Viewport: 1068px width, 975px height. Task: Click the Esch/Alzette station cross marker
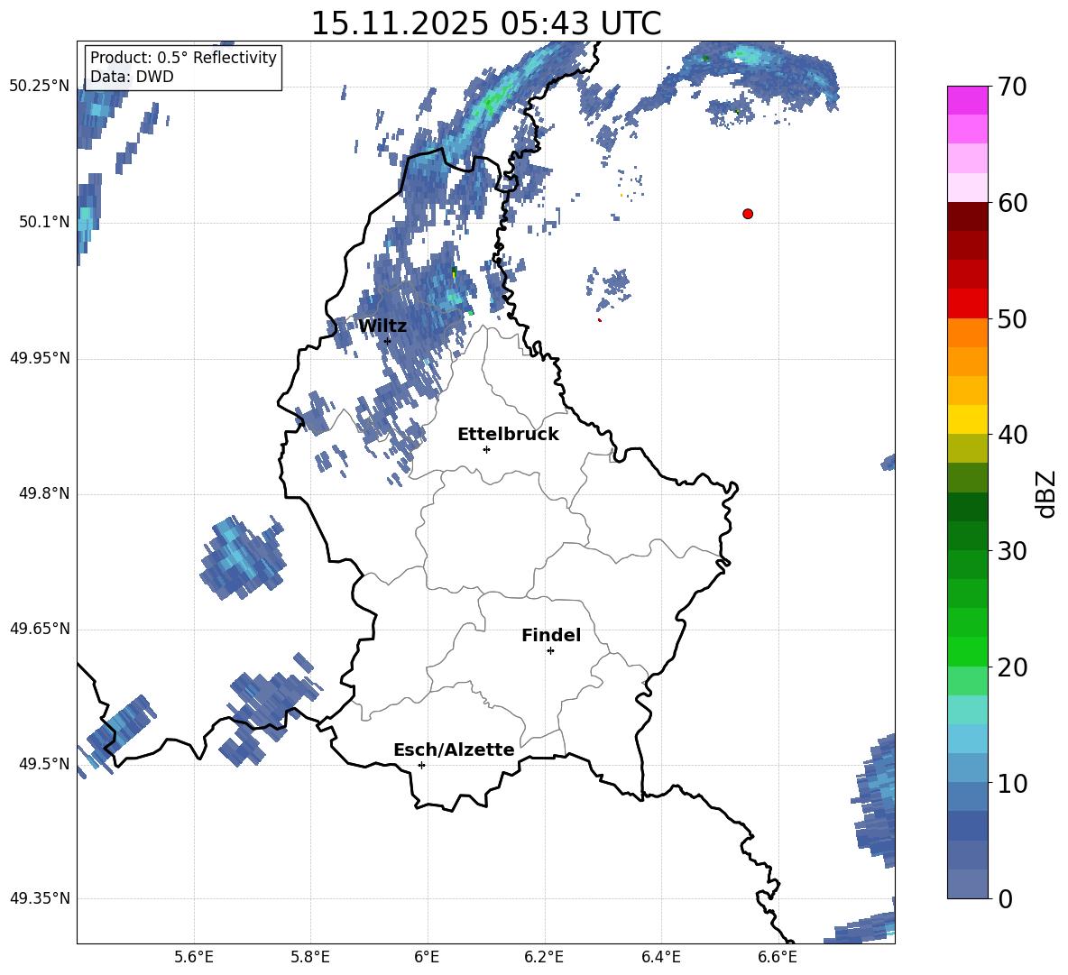click(421, 765)
